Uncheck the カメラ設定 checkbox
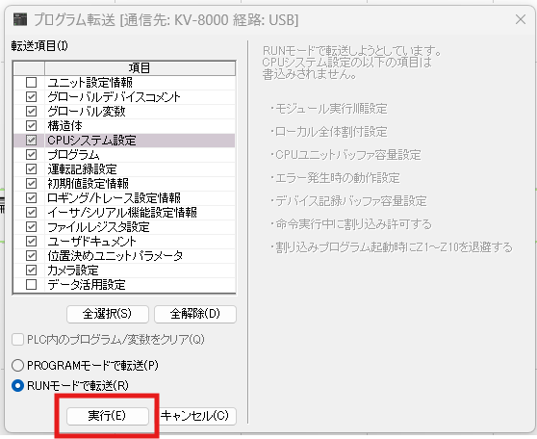The width and height of the screenshot is (537, 439). (31, 270)
